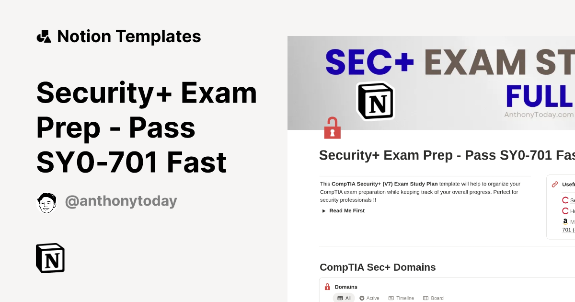The image size is (575, 302).
Task: Click the chain link icon beside Useful Links
Action: pos(555,184)
